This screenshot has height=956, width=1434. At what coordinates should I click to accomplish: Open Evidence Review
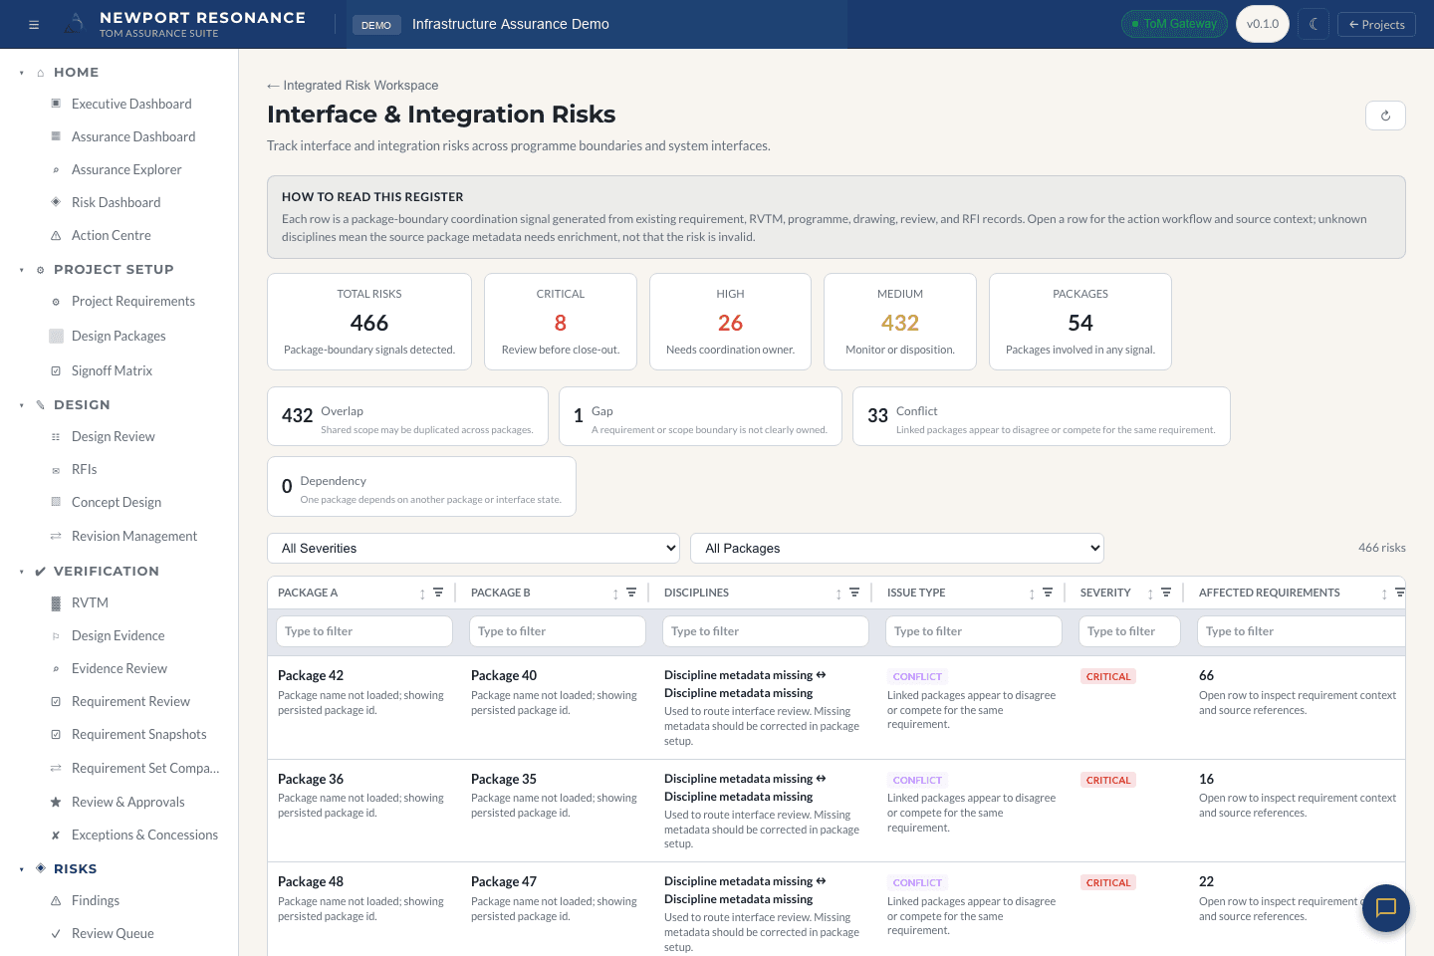(119, 668)
